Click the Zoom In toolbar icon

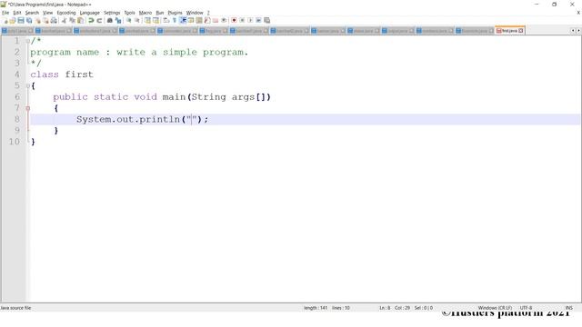(x=129, y=21)
